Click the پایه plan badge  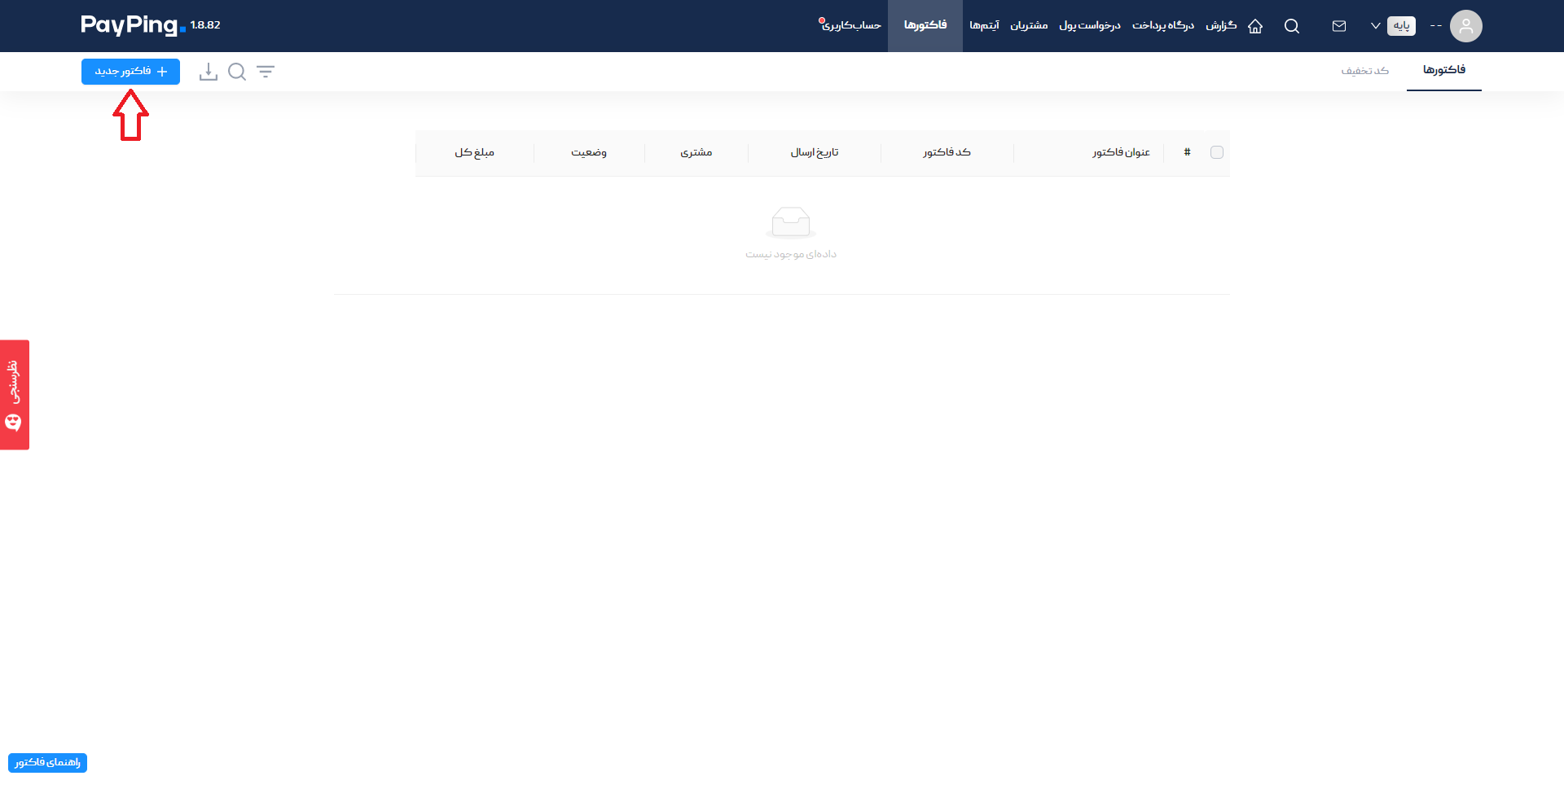[x=1401, y=26]
